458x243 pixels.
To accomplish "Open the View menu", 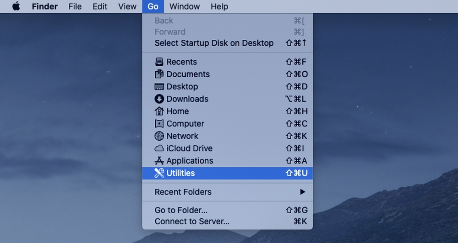I will (127, 6).
